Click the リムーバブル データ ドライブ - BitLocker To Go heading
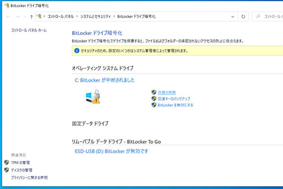283x189 pixels. (116, 142)
